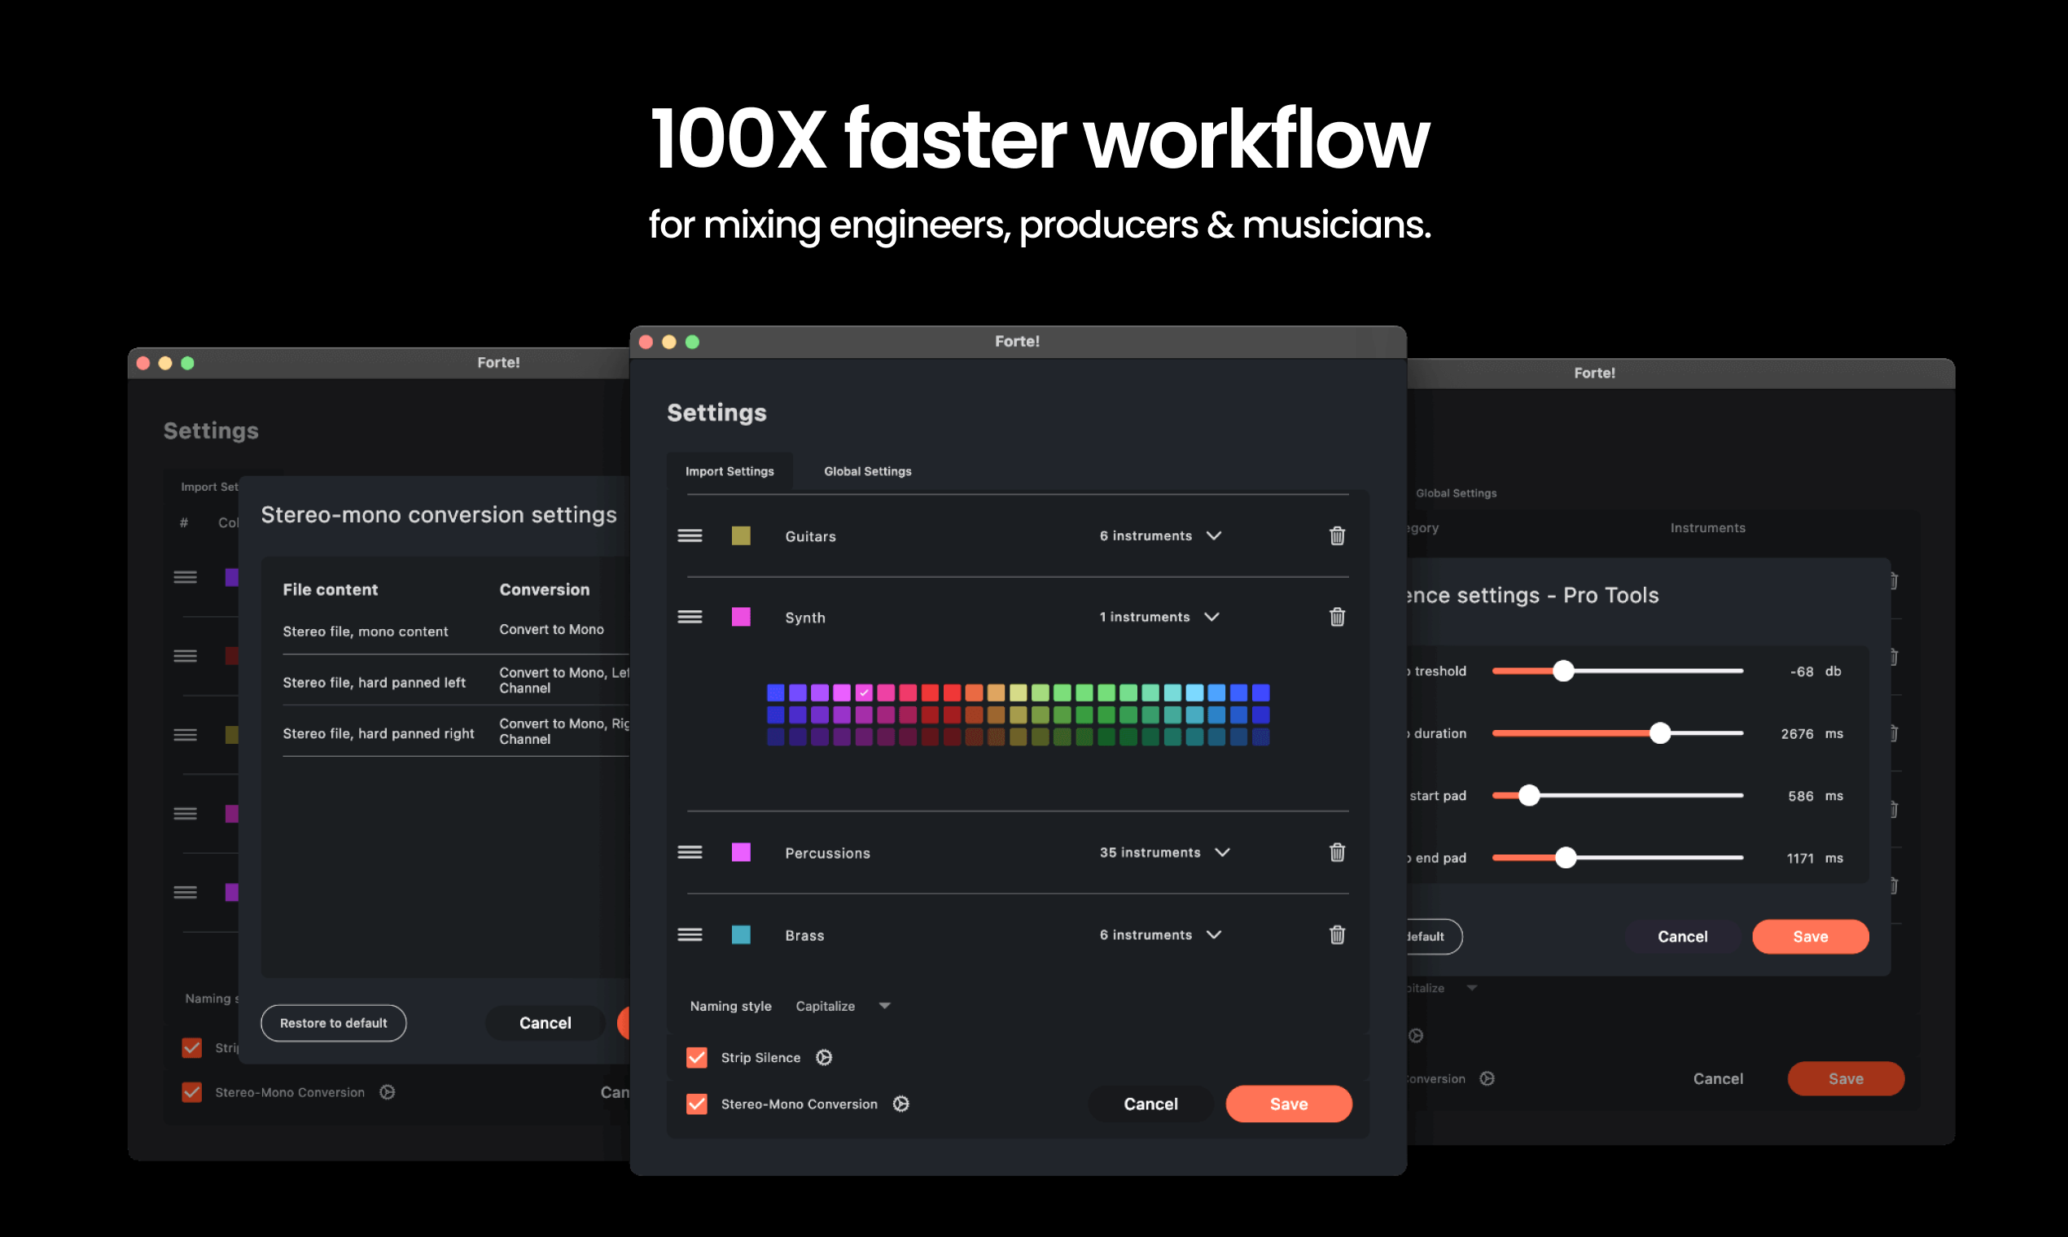
Task: Delete the Guitars category with trash icon
Action: coord(1337,536)
